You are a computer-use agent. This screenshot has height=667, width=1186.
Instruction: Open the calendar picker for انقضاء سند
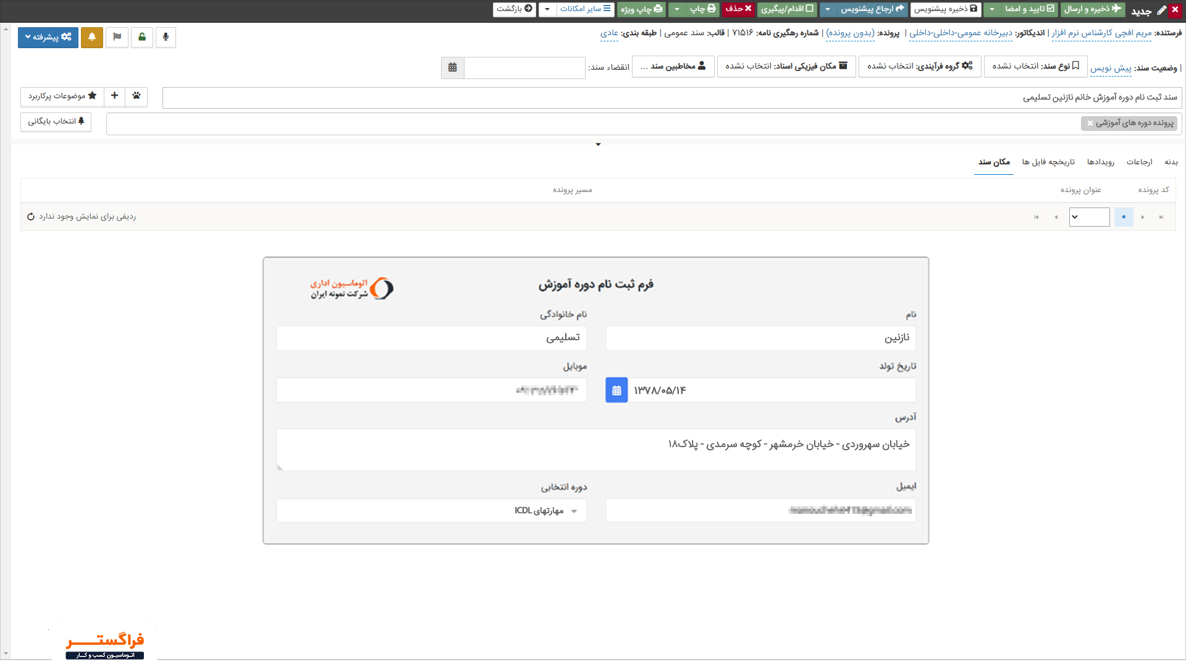click(452, 68)
